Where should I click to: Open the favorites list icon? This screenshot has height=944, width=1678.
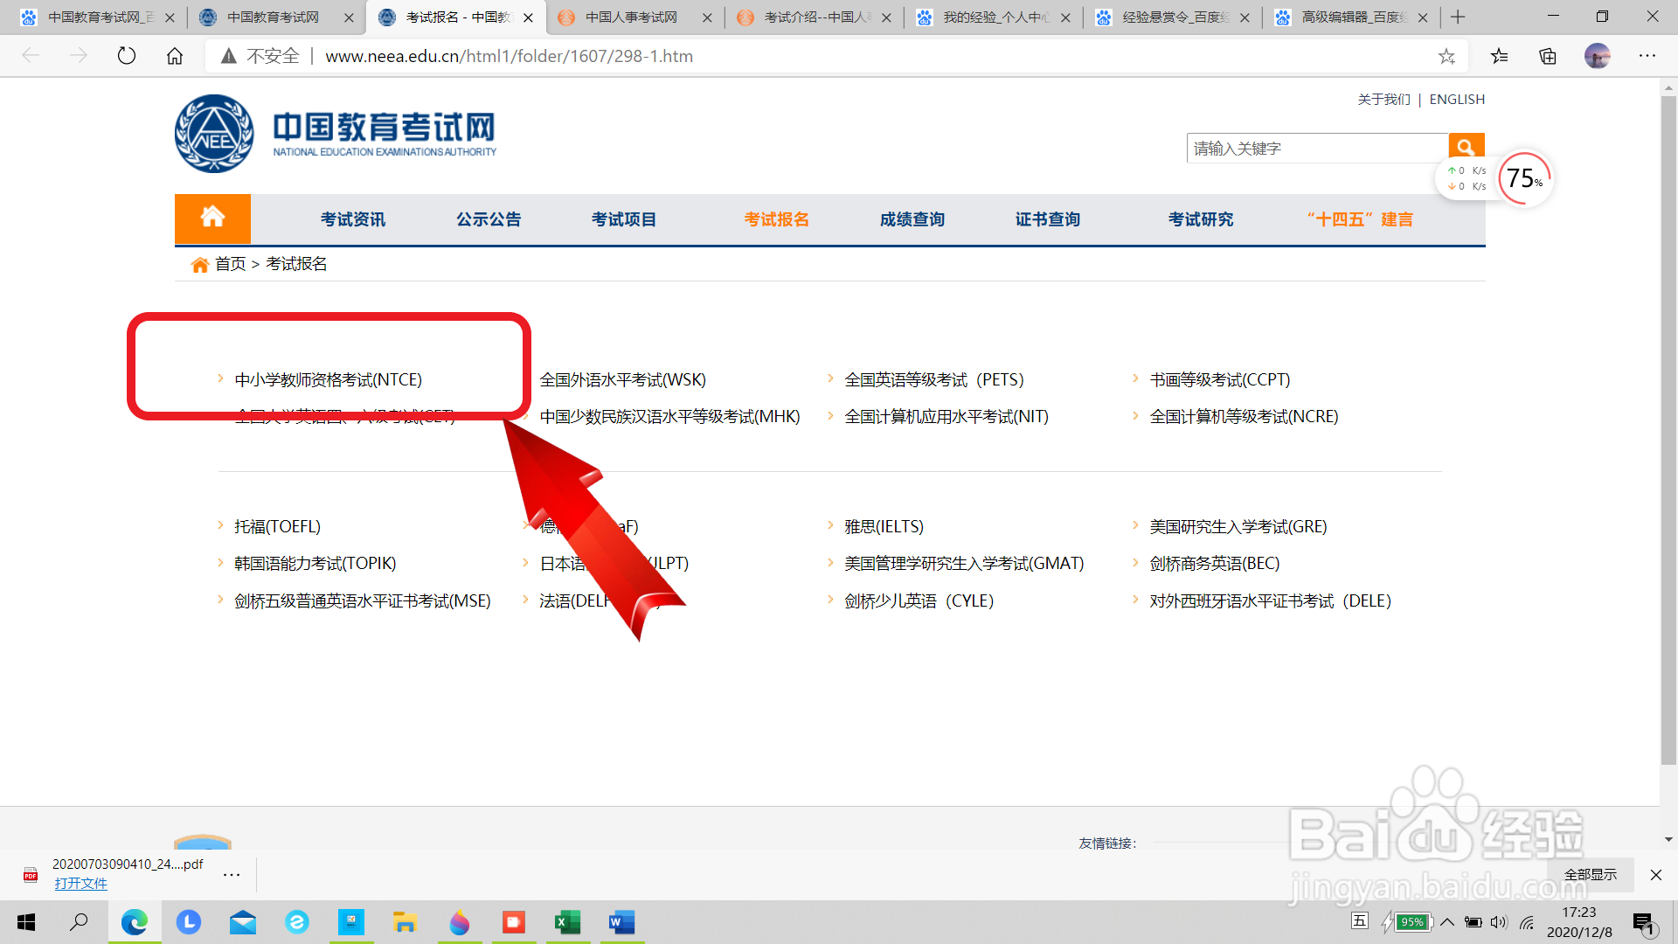[1500, 56]
